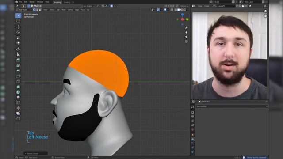Click the Scene name field
The height and width of the screenshot is (159, 283).
point(222,2)
